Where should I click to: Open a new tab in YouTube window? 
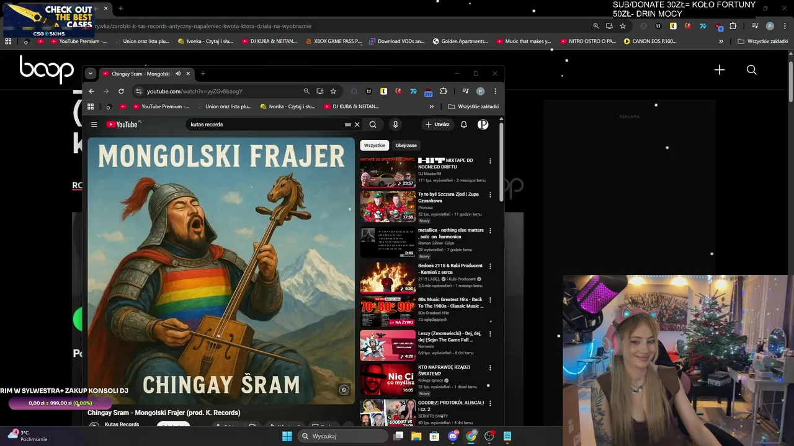click(x=203, y=74)
